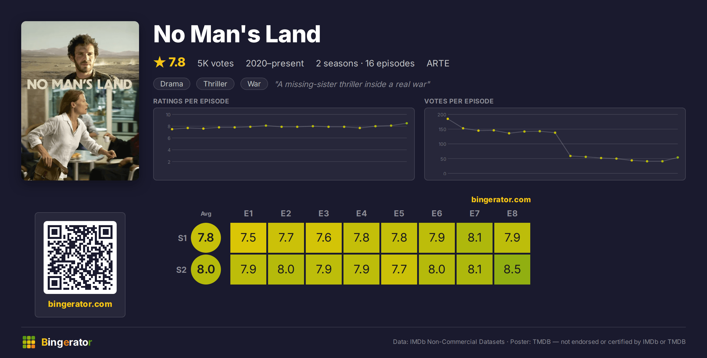Select the S2 E8 cell rated 8.5
This screenshot has width=707, height=358.
coord(512,270)
